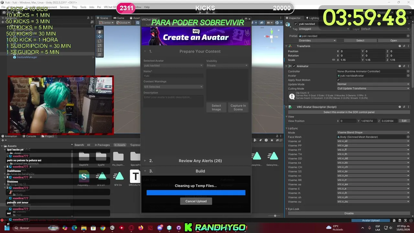Switch to the Console tab
The image size is (414, 233).
click(29, 136)
